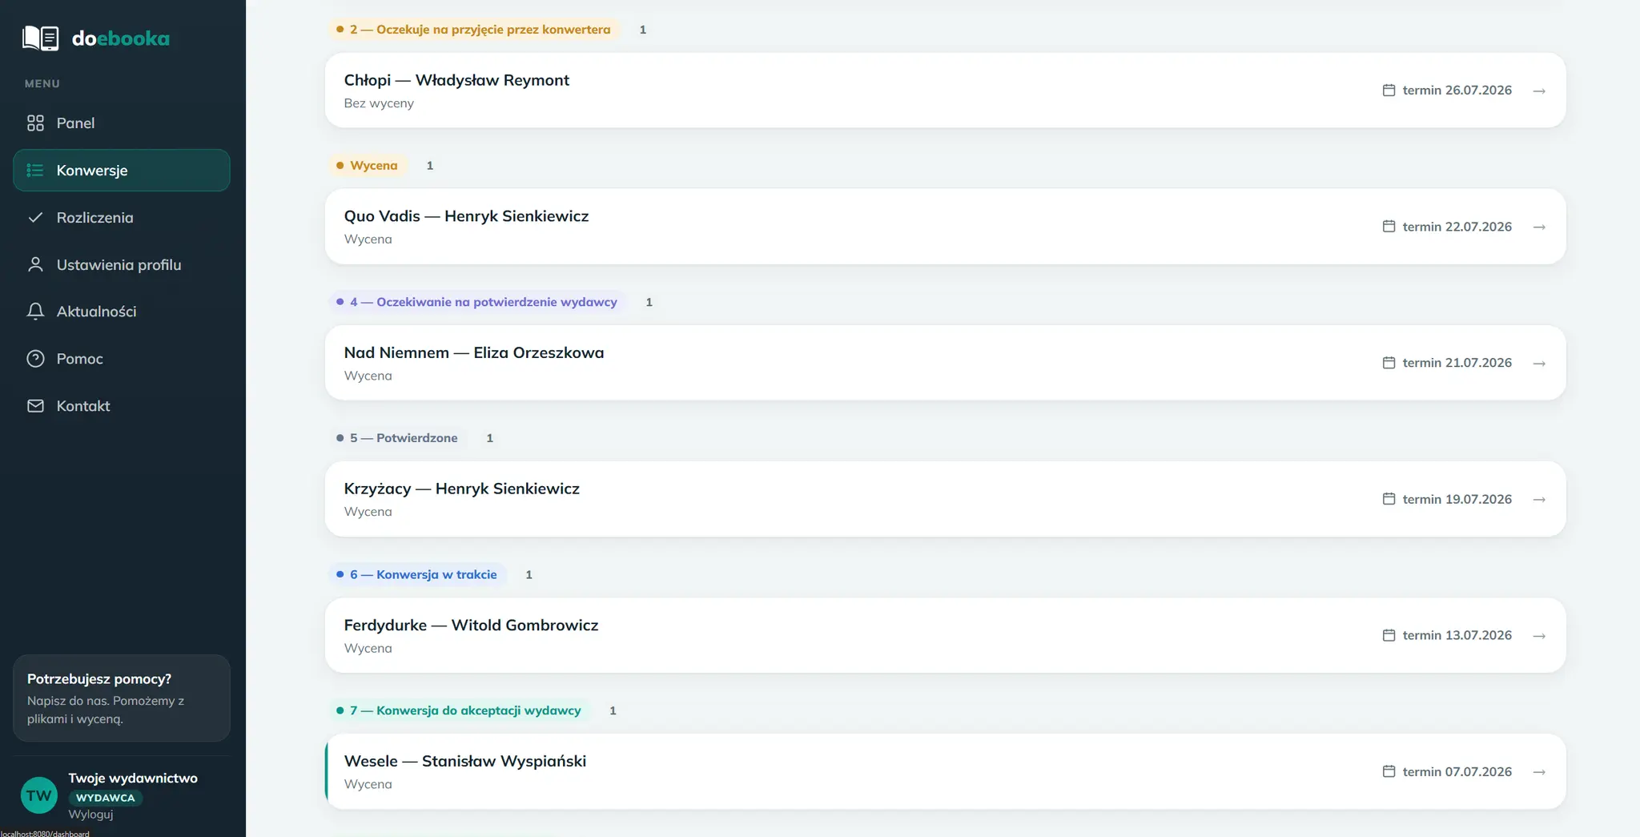Click the 5 — Potwierdzone status badge
1640x837 pixels.
(x=398, y=438)
